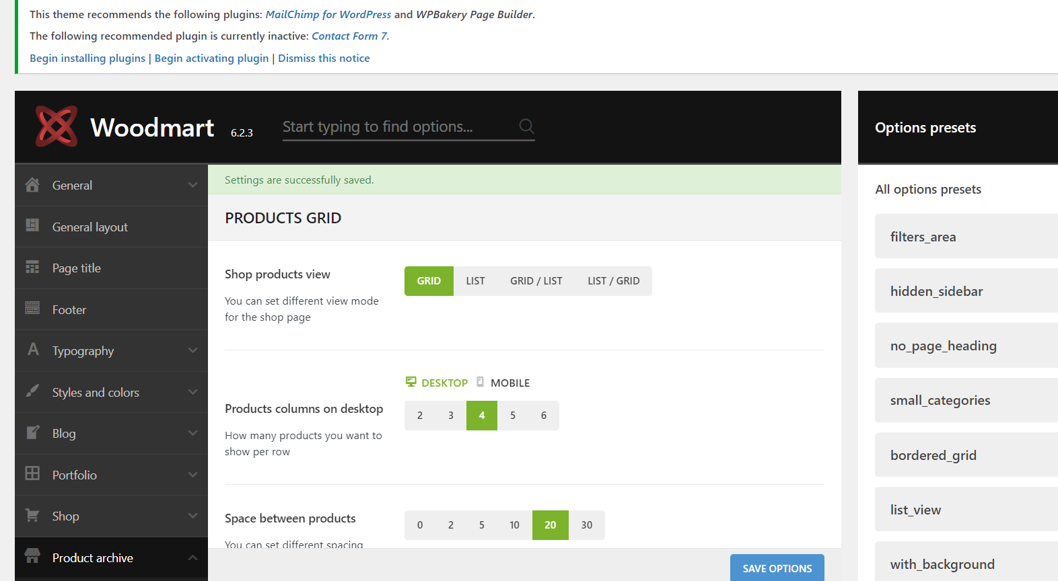Click the Woodmart red X logo
The image size is (1058, 581).
click(x=57, y=126)
